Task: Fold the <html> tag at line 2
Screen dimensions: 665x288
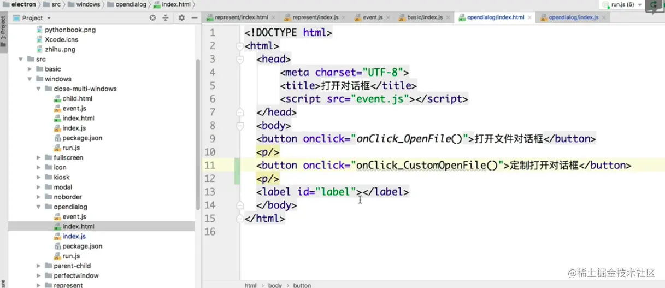Action: [x=240, y=46]
